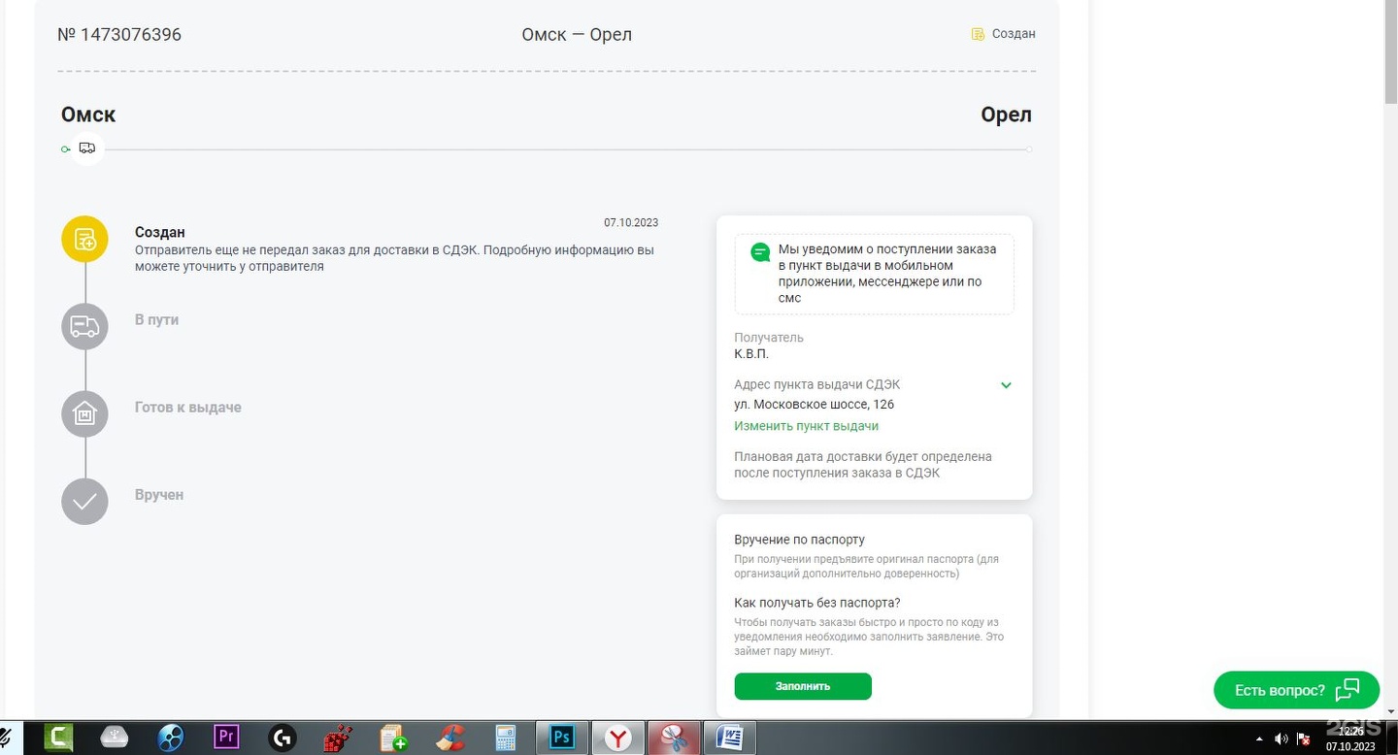Click the volume speaker tray icon

pyautogui.click(x=1281, y=739)
